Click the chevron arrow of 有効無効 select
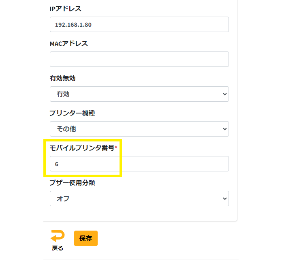Screen dimensions: 282x261 point(225,94)
